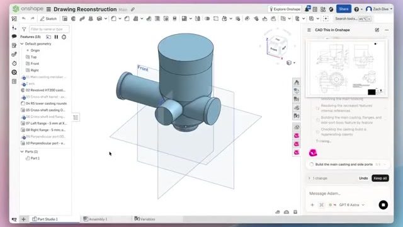Image resolution: width=403 pixels, height=227 pixels.
Task: Start a new Sketch
Action: point(48,18)
